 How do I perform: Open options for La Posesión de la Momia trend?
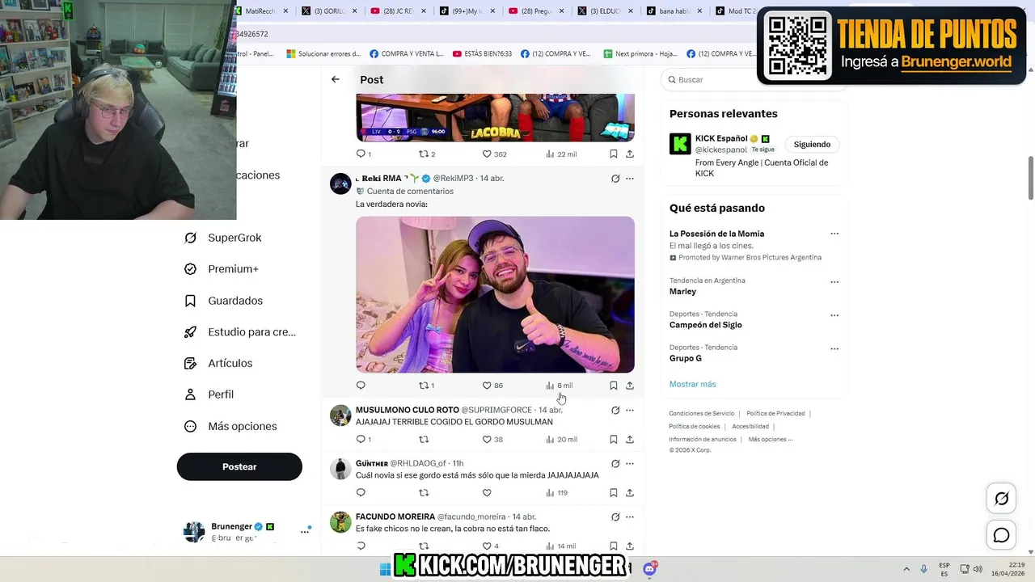coord(834,234)
